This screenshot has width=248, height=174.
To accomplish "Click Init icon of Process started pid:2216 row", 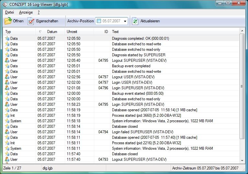I will 7,143.
